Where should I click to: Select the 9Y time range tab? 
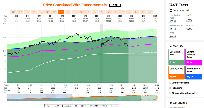point(88,12)
